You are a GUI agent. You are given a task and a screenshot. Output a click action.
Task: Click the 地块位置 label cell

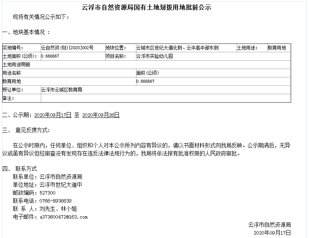tap(115, 48)
